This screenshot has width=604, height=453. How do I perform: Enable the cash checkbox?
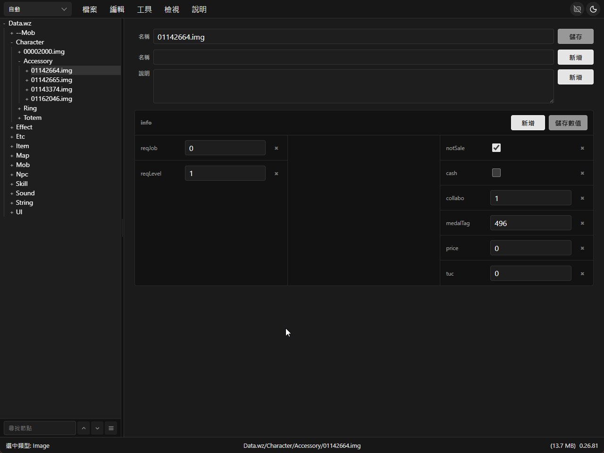point(496,173)
